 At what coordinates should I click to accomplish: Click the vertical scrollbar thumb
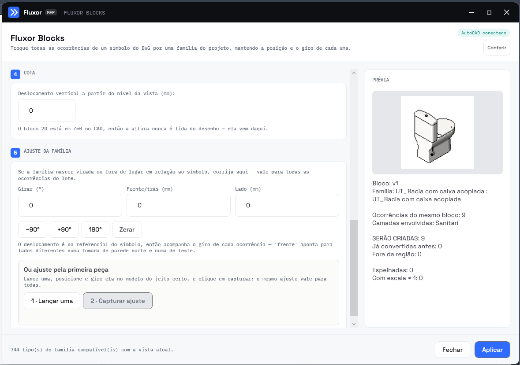354,268
